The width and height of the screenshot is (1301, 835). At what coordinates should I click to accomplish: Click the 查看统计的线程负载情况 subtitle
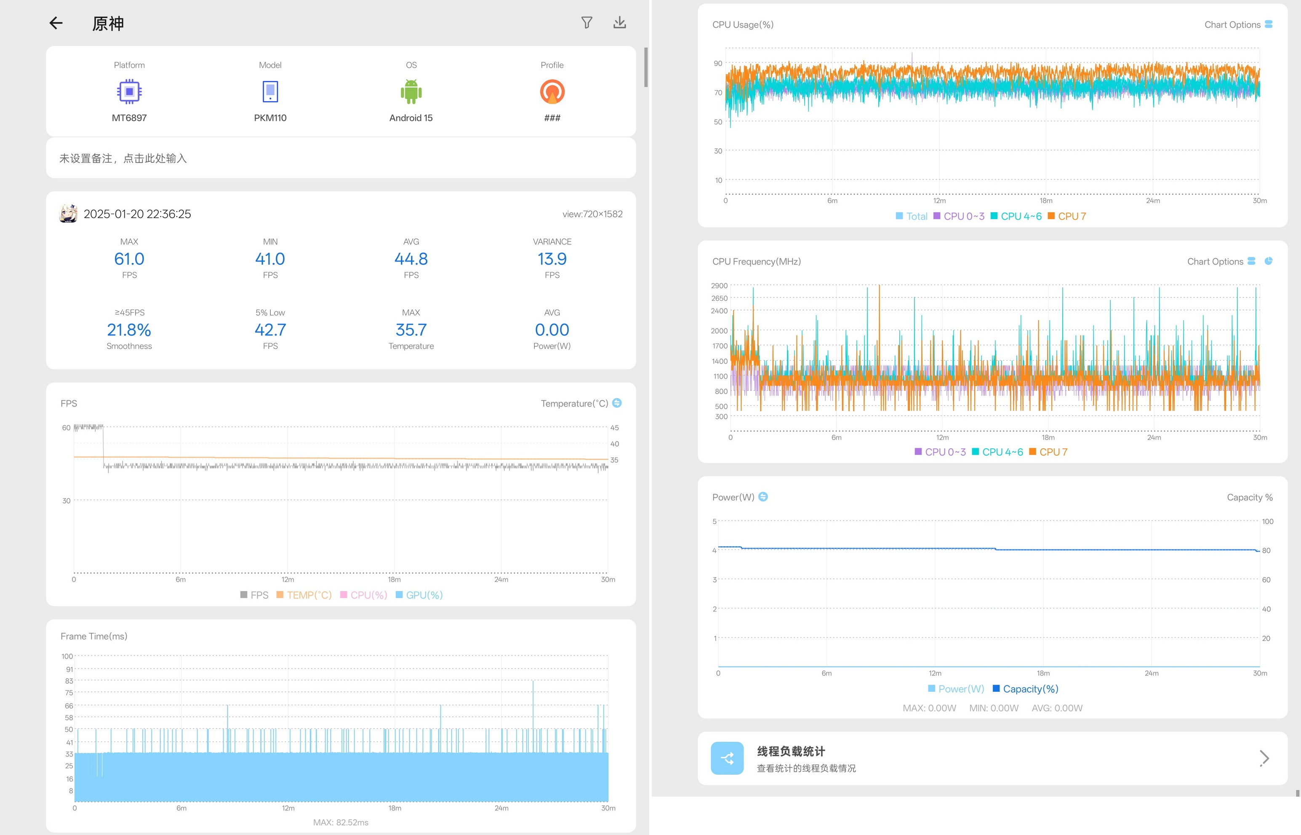coord(806,768)
